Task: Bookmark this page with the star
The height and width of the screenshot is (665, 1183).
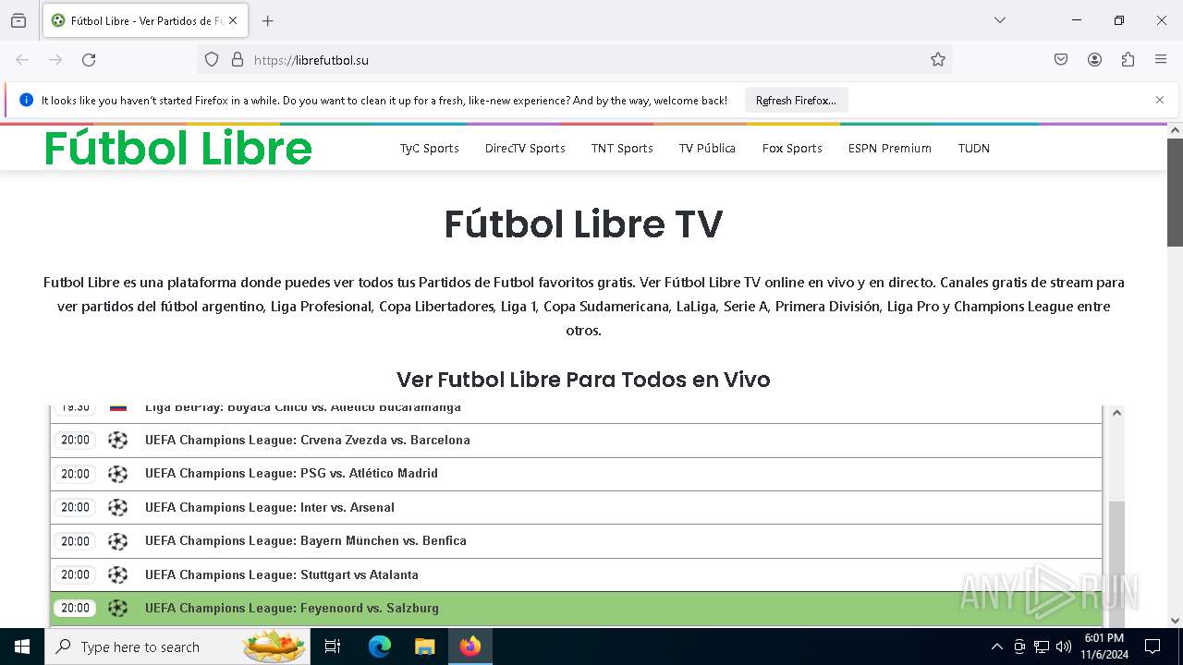Action: (938, 59)
